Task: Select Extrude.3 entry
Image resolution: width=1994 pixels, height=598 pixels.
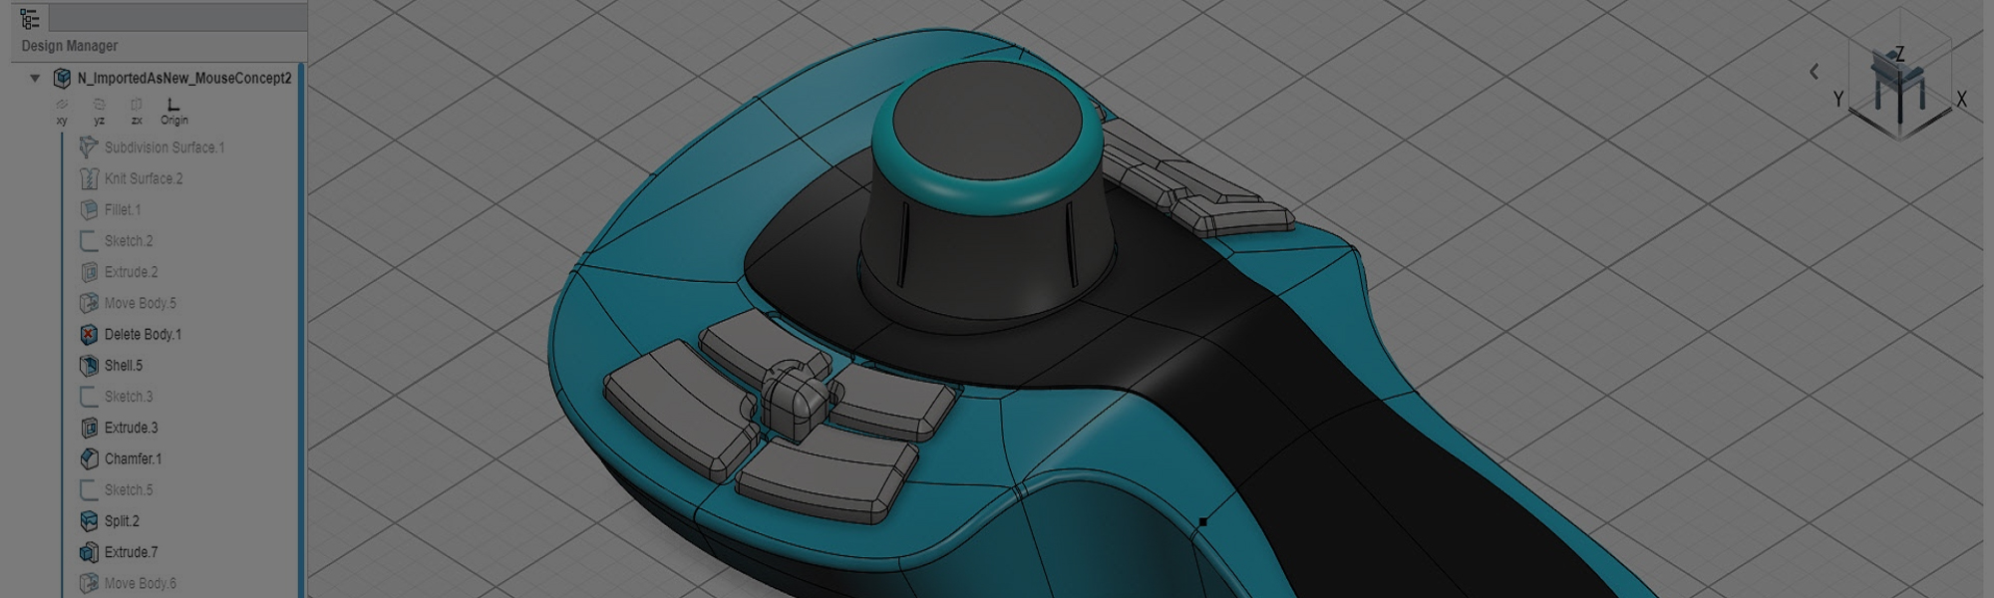Action: click(x=132, y=428)
